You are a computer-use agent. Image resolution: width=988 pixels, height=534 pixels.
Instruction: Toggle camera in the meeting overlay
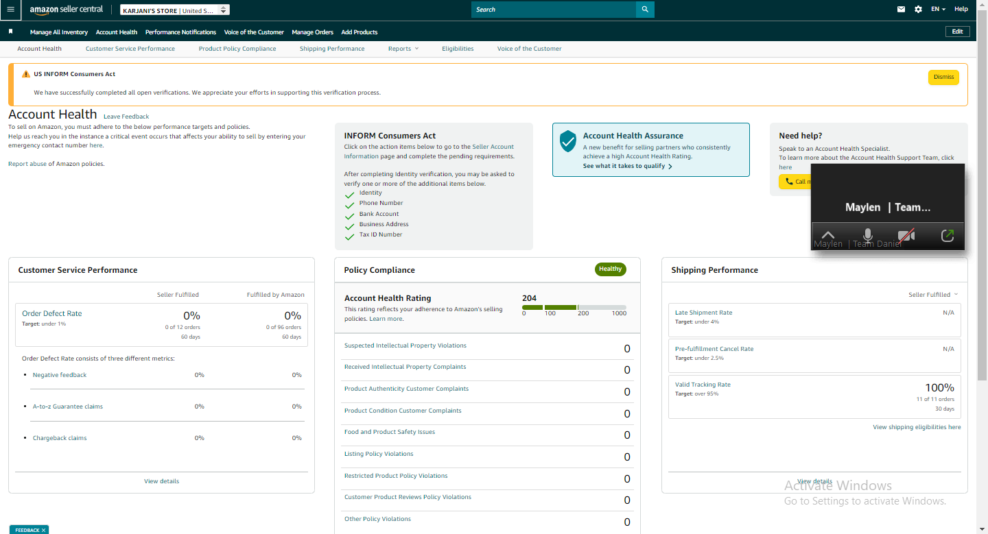tap(906, 236)
